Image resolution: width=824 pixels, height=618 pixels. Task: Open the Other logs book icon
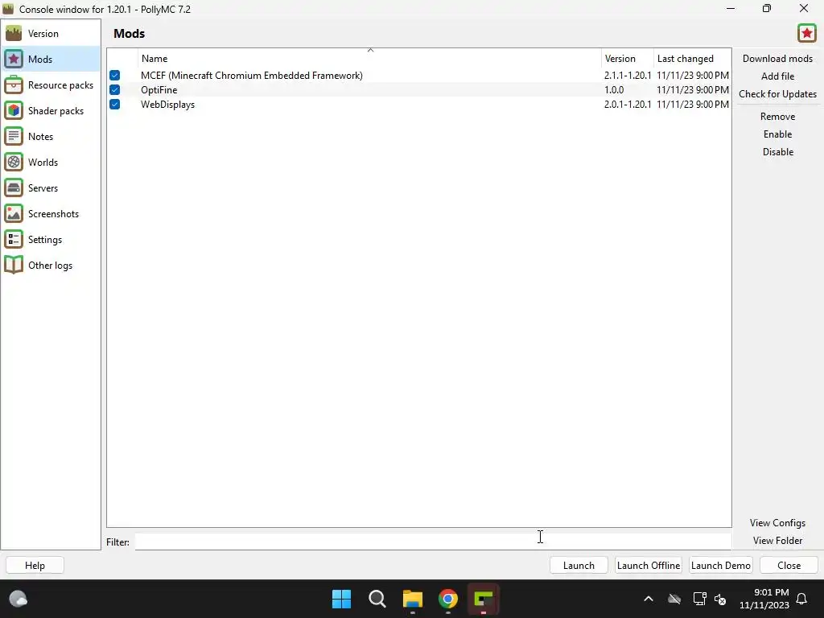point(14,266)
